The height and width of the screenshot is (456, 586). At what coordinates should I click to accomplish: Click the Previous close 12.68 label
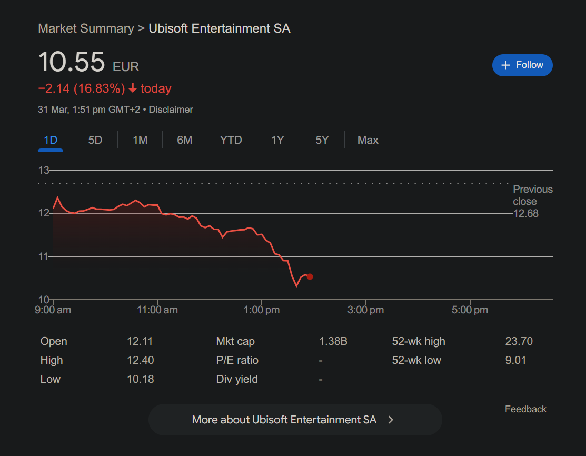pyautogui.click(x=532, y=201)
